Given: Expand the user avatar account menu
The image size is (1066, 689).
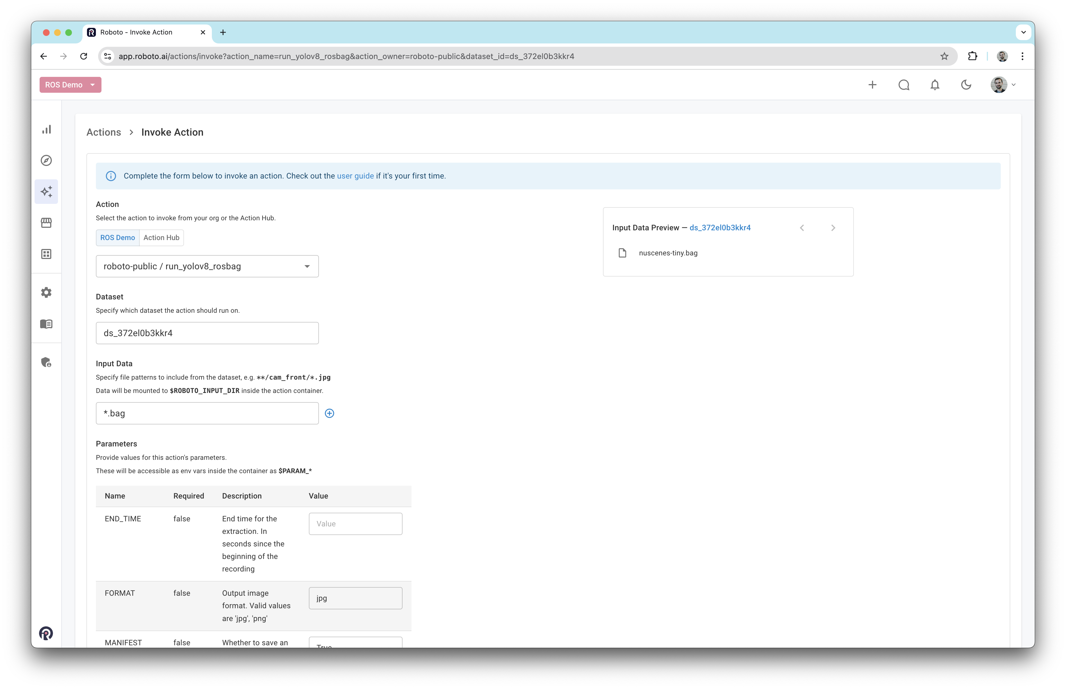Looking at the screenshot, I should tap(1003, 85).
